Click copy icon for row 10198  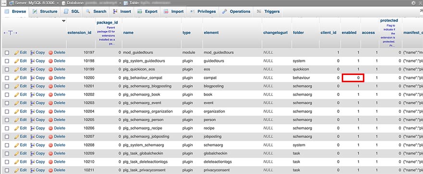point(32,61)
